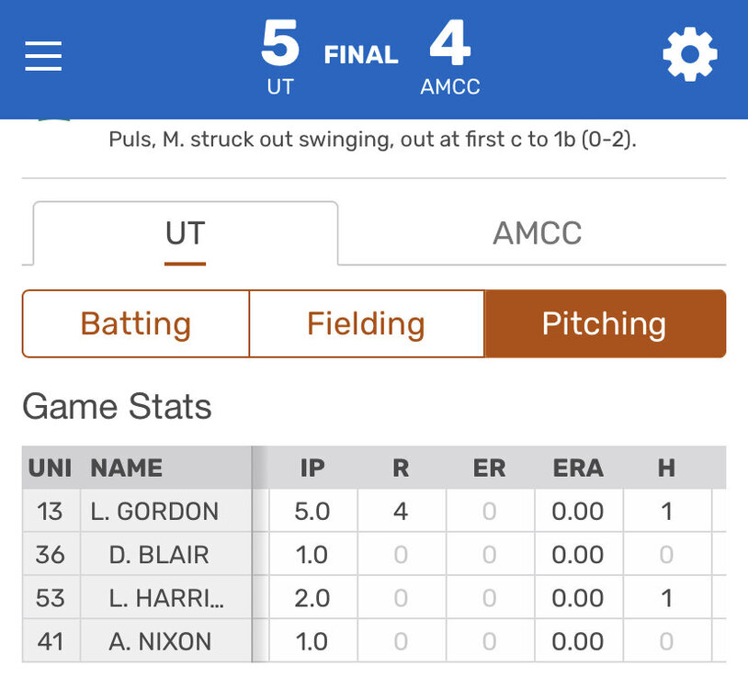Screen dimensions: 748x689
Task: Select the truncated L. Harri… name
Action: pos(166,598)
